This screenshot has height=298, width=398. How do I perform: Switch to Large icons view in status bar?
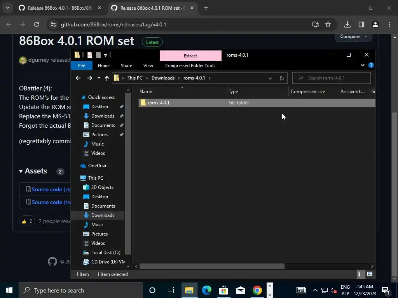(x=370, y=274)
